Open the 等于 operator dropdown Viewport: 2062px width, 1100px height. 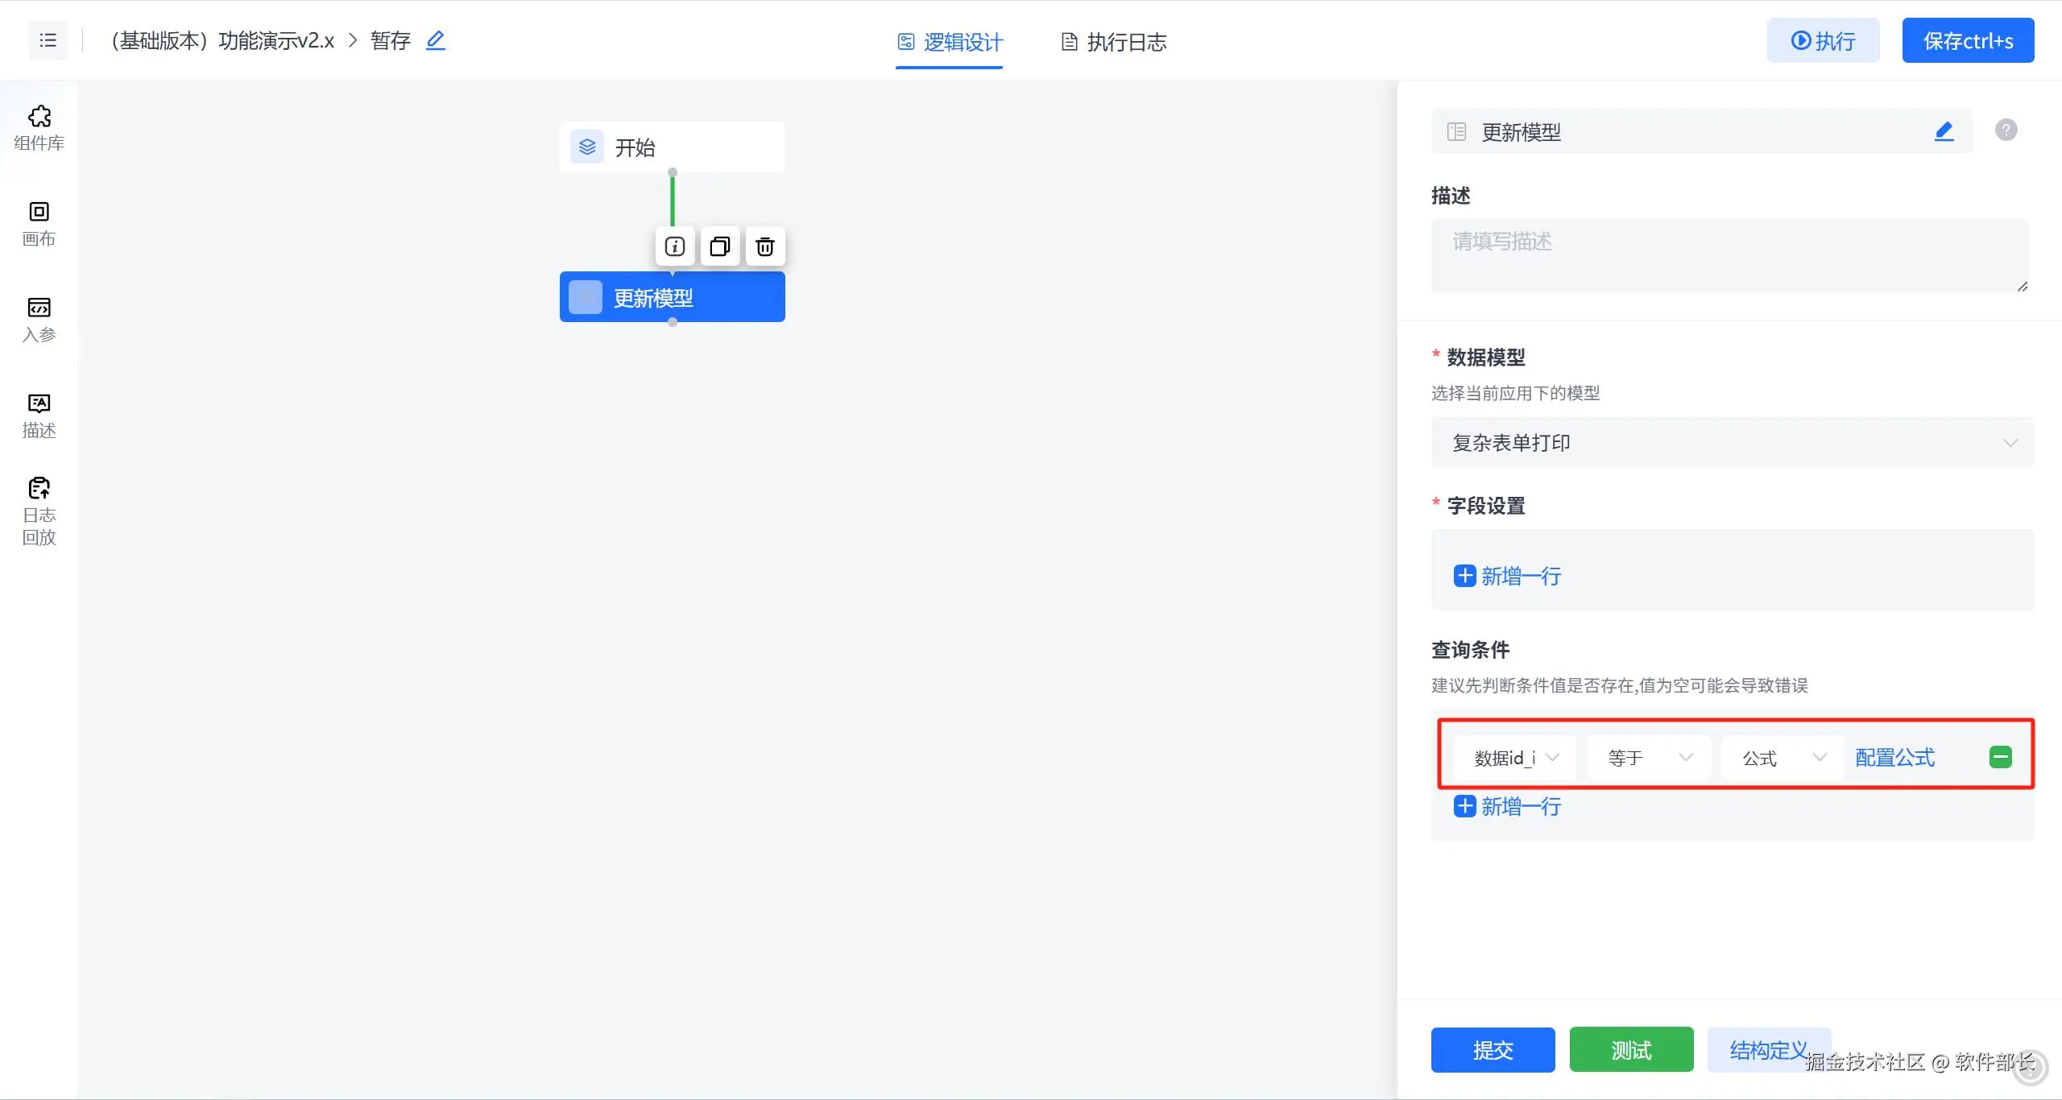(1648, 758)
